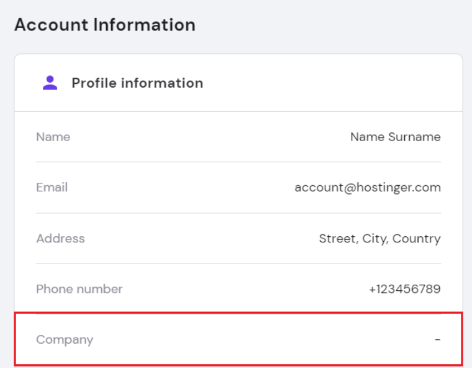Click the Name field label
472x368 pixels.
[53, 137]
